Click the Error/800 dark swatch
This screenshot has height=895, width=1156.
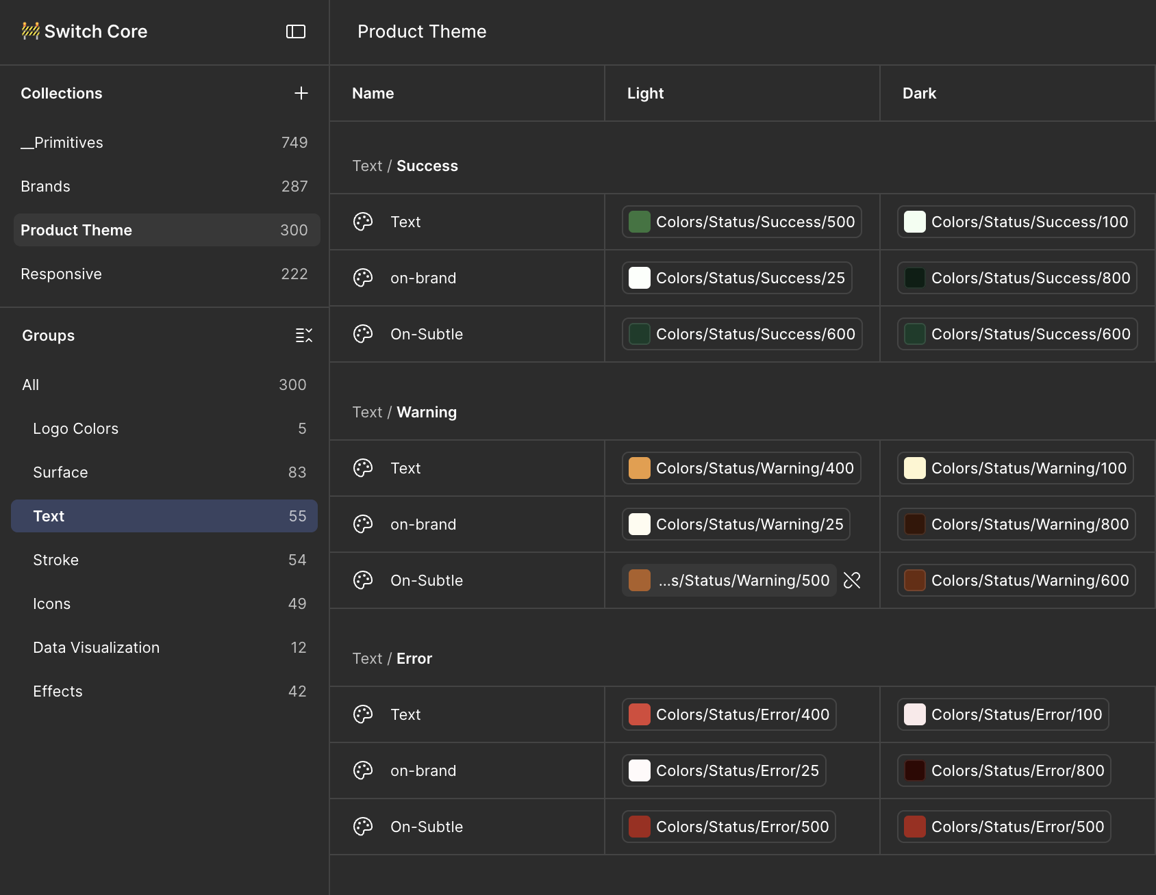[x=915, y=770]
